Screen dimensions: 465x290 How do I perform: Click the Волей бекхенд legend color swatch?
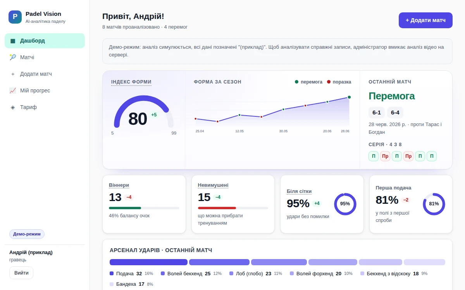[x=163, y=273]
